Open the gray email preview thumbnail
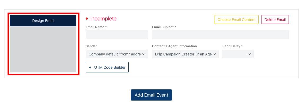The image size is (305, 104). (43, 49)
